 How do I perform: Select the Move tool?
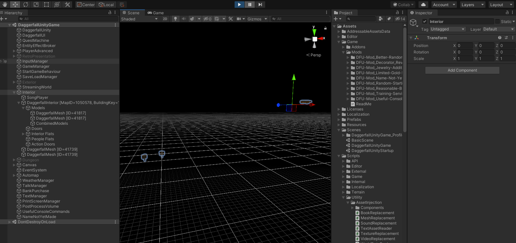(15, 5)
